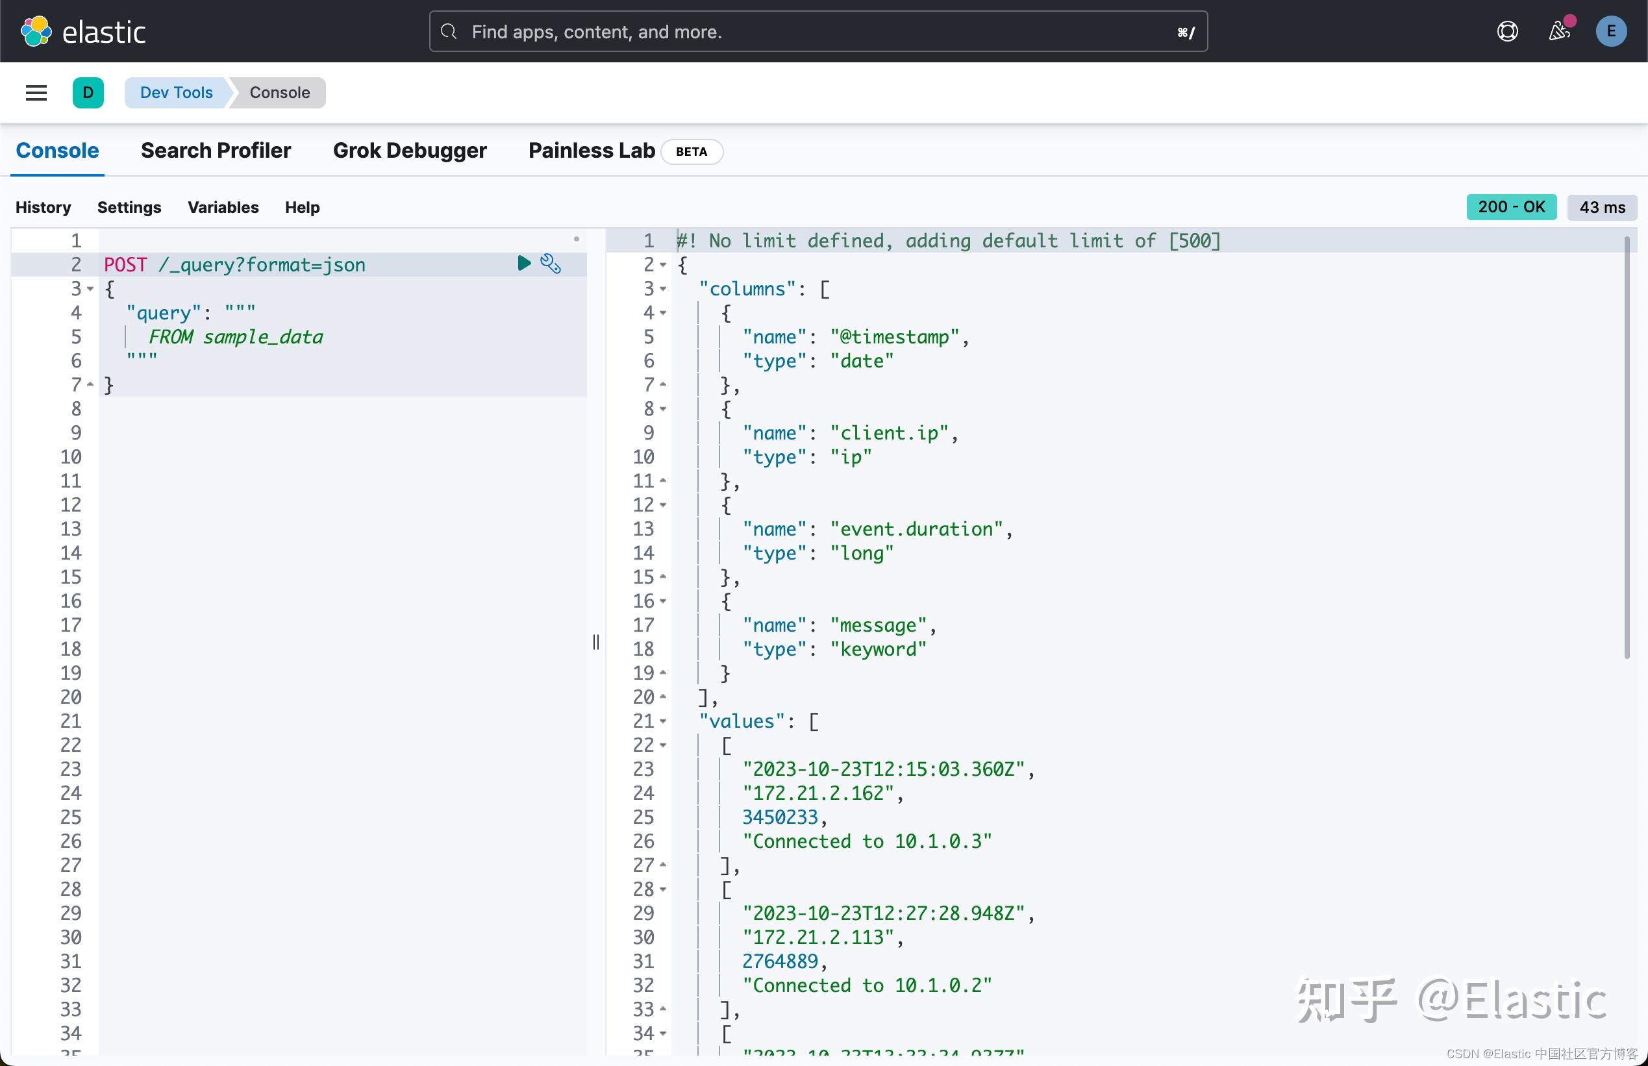The image size is (1648, 1066).
Task: Open the wrench request options icon
Action: [550, 263]
